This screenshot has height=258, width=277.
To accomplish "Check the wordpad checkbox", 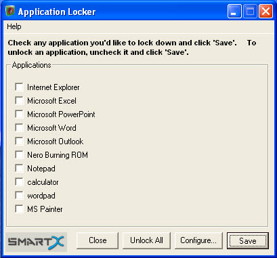I will pyautogui.click(x=19, y=196).
